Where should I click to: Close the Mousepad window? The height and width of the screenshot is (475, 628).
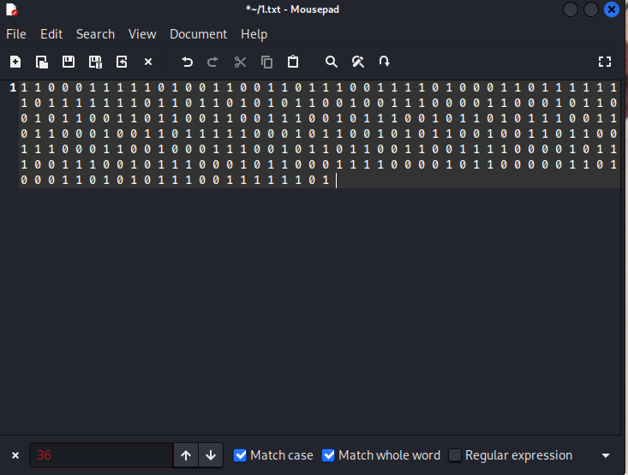click(611, 9)
